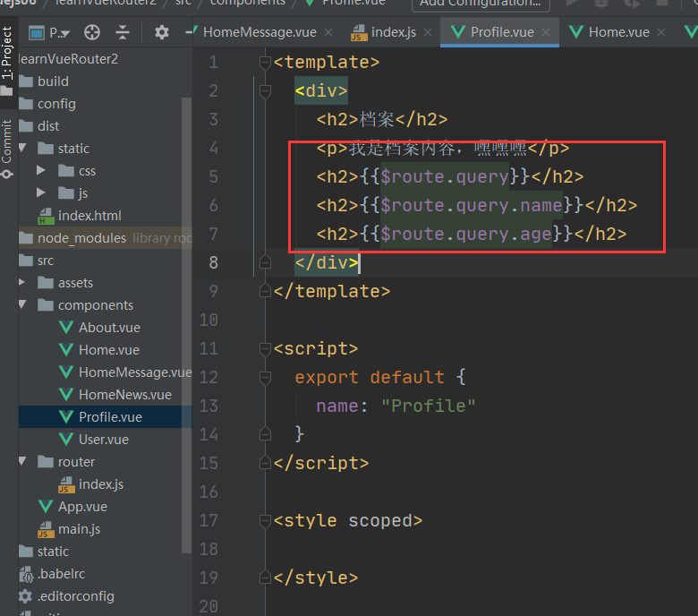Close the HomeMessage.vue tab
The width and height of the screenshot is (698, 616).
point(328,32)
